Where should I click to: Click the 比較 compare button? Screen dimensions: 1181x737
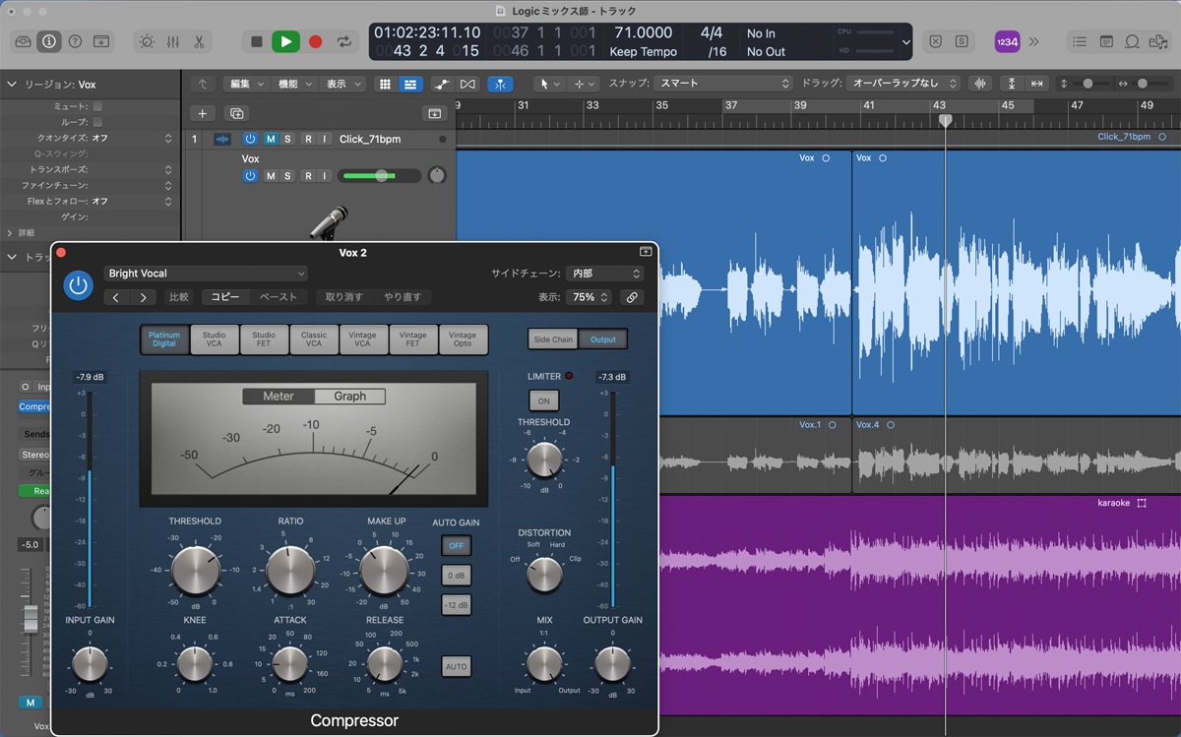coord(178,297)
